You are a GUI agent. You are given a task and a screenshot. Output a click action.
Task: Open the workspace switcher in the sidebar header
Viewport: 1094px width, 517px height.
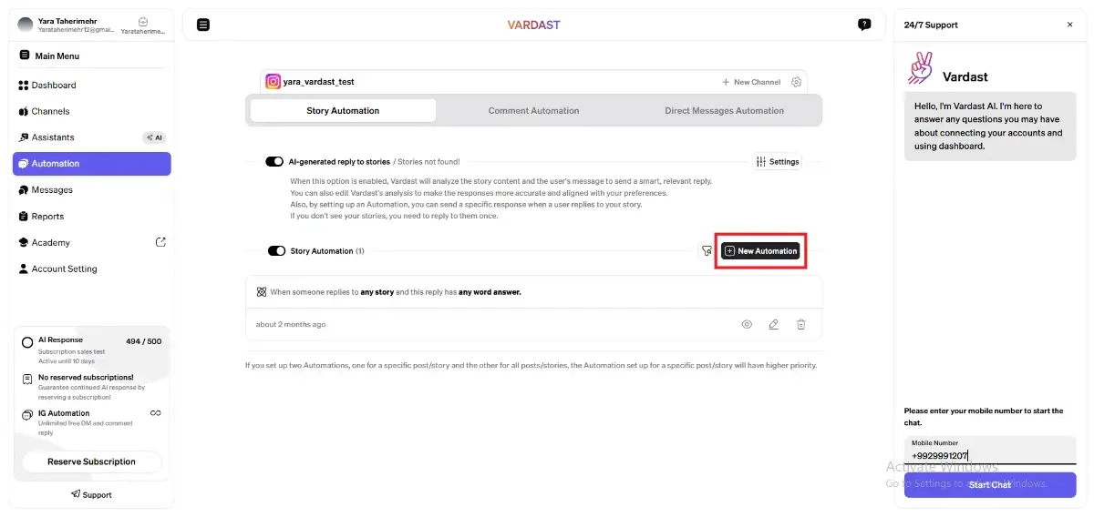coord(143,25)
